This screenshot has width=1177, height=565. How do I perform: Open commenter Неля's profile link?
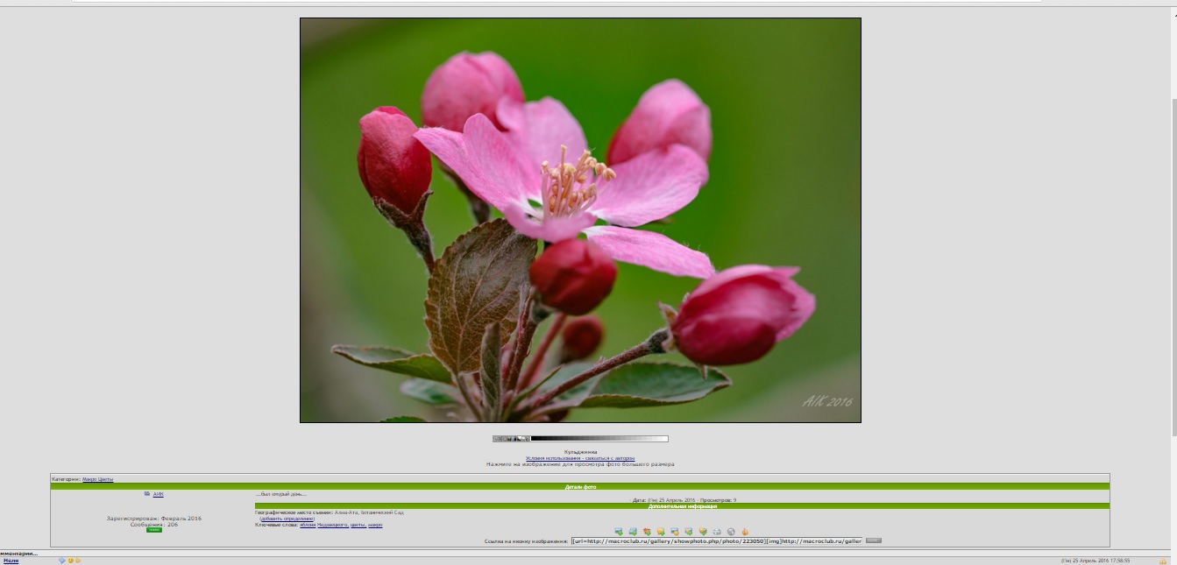click(11, 561)
